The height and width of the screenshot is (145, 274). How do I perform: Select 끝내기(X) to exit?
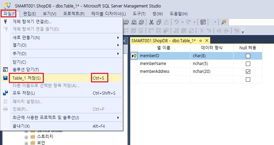pyautogui.click(x=61, y=126)
